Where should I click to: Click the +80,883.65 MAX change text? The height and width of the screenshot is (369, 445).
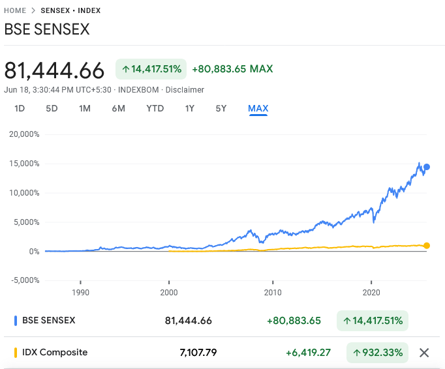pos(232,69)
